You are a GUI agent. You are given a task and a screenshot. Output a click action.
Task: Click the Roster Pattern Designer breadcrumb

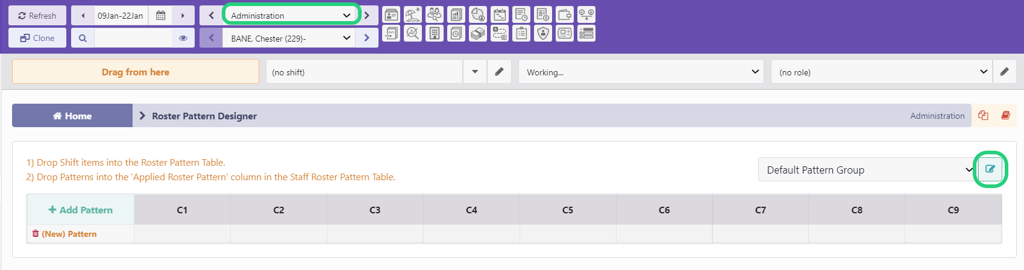coord(204,116)
